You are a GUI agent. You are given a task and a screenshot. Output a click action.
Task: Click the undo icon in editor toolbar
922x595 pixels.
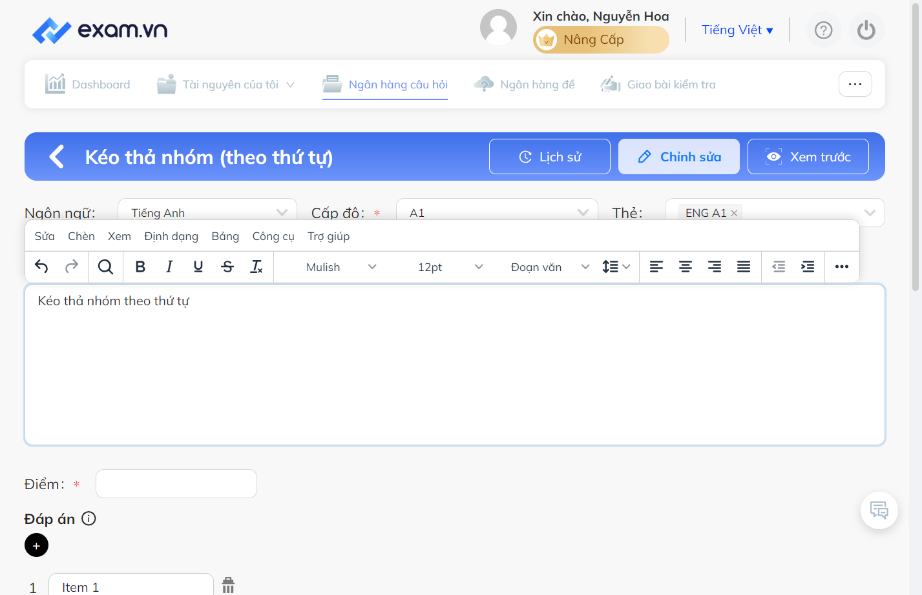41,267
